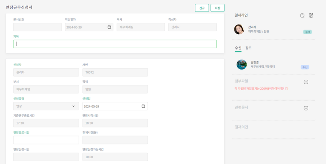Image resolution: width=326 pixels, height=164 pixels.
Task: Click 김한결's landscape profile picture
Action: tap(242, 65)
